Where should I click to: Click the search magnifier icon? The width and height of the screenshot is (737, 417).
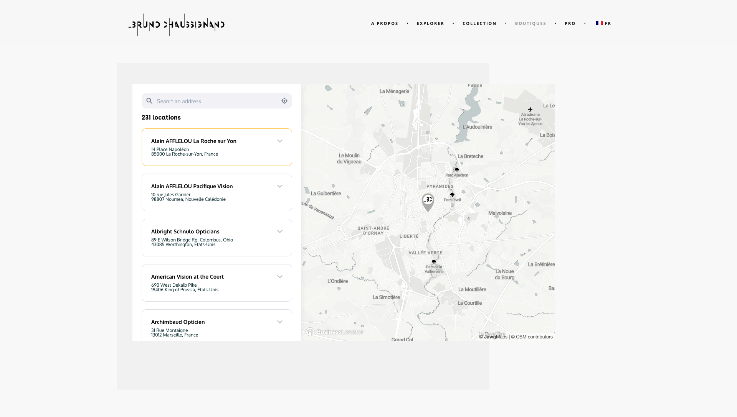(149, 101)
